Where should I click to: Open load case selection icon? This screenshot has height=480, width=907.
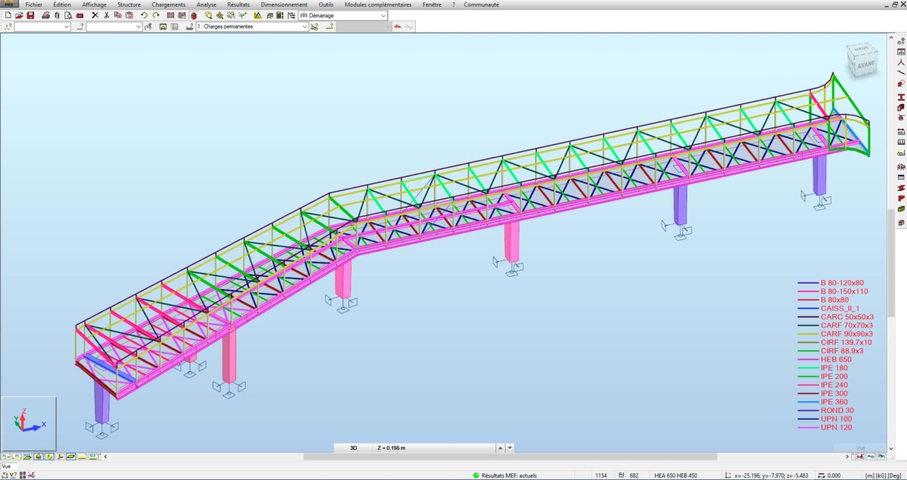point(189,26)
